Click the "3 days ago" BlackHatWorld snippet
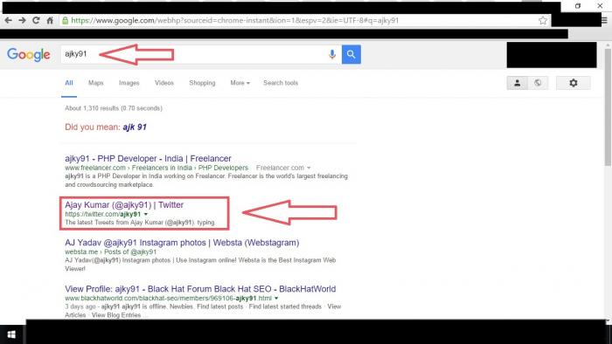This screenshot has height=344, width=612. (x=203, y=311)
